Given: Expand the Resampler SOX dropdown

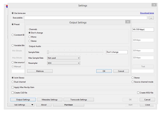Looking at the screenshot, I should click(x=64, y=63).
